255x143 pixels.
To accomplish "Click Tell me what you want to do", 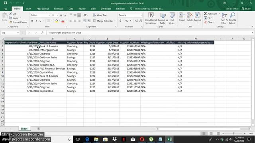I will click(x=147, y=9).
